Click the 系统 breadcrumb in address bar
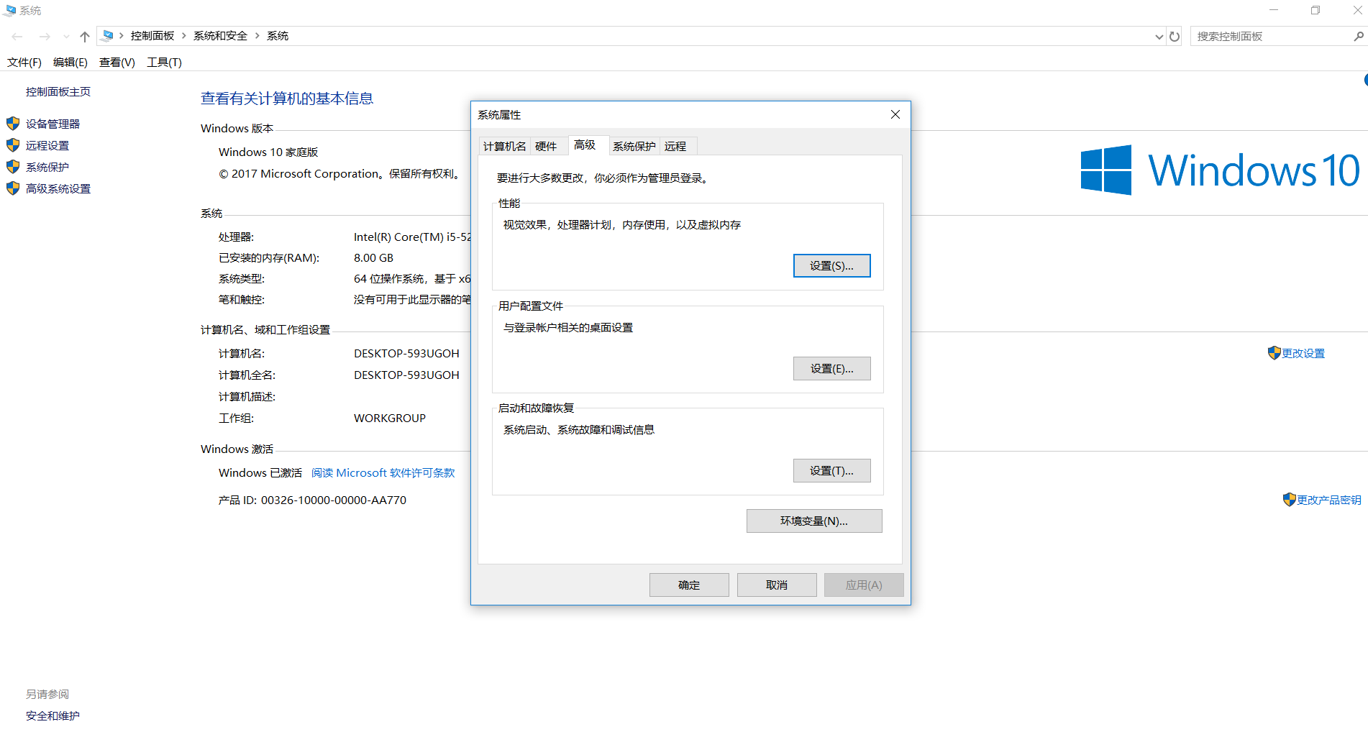The width and height of the screenshot is (1368, 732). (x=278, y=35)
